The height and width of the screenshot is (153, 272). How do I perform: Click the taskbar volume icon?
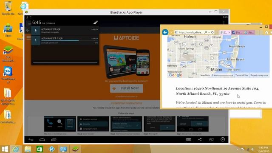click(252, 149)
